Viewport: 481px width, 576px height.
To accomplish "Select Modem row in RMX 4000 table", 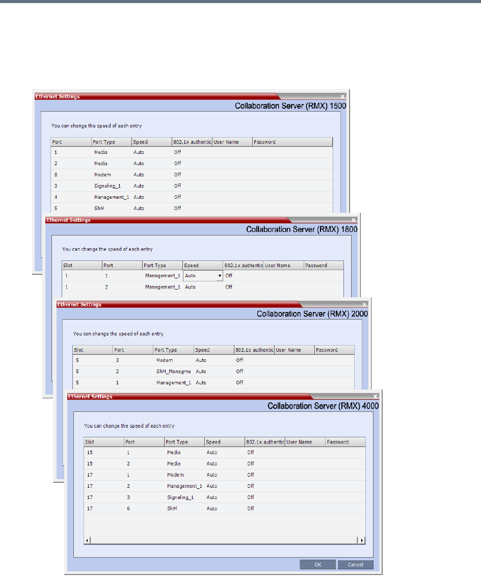I will tap(225, 475).
